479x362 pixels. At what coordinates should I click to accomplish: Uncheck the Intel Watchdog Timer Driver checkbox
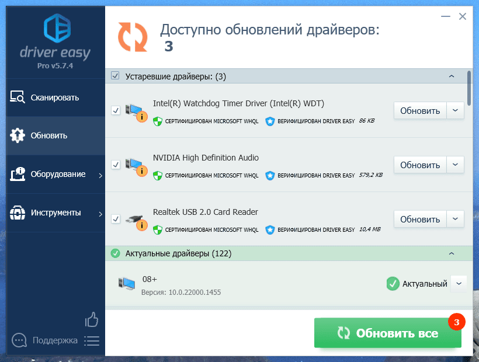[116, 110]
